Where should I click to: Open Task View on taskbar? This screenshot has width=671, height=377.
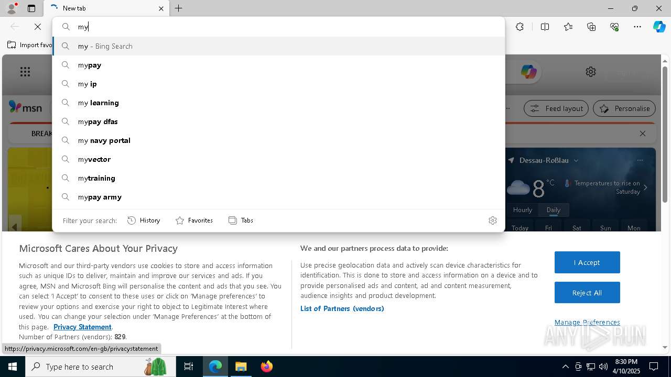189,367
